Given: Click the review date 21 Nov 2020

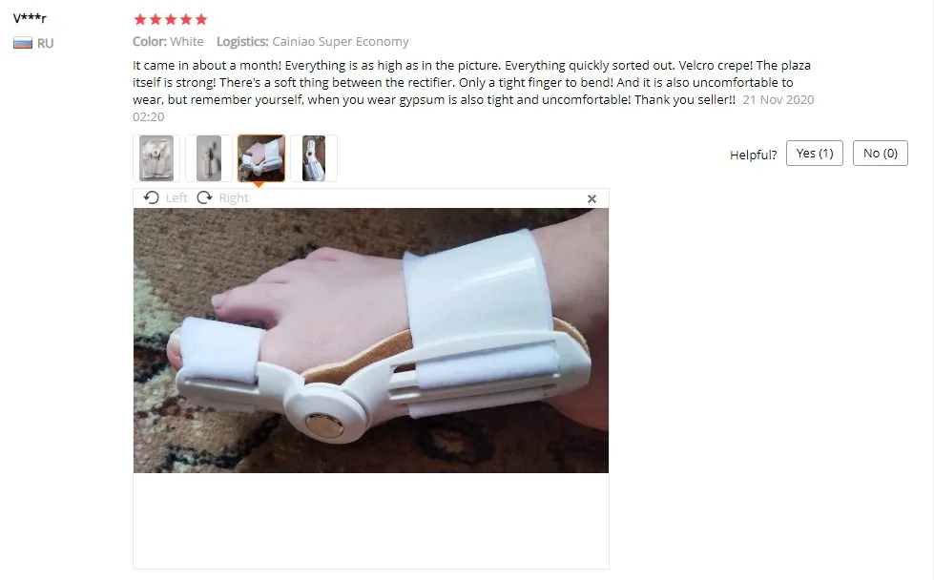Looking at the screenshot, I should point(778,99).
